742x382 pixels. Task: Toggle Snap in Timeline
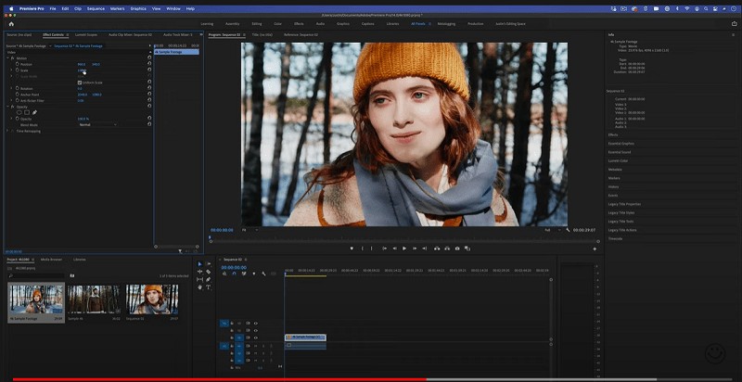tap(234, 274)
